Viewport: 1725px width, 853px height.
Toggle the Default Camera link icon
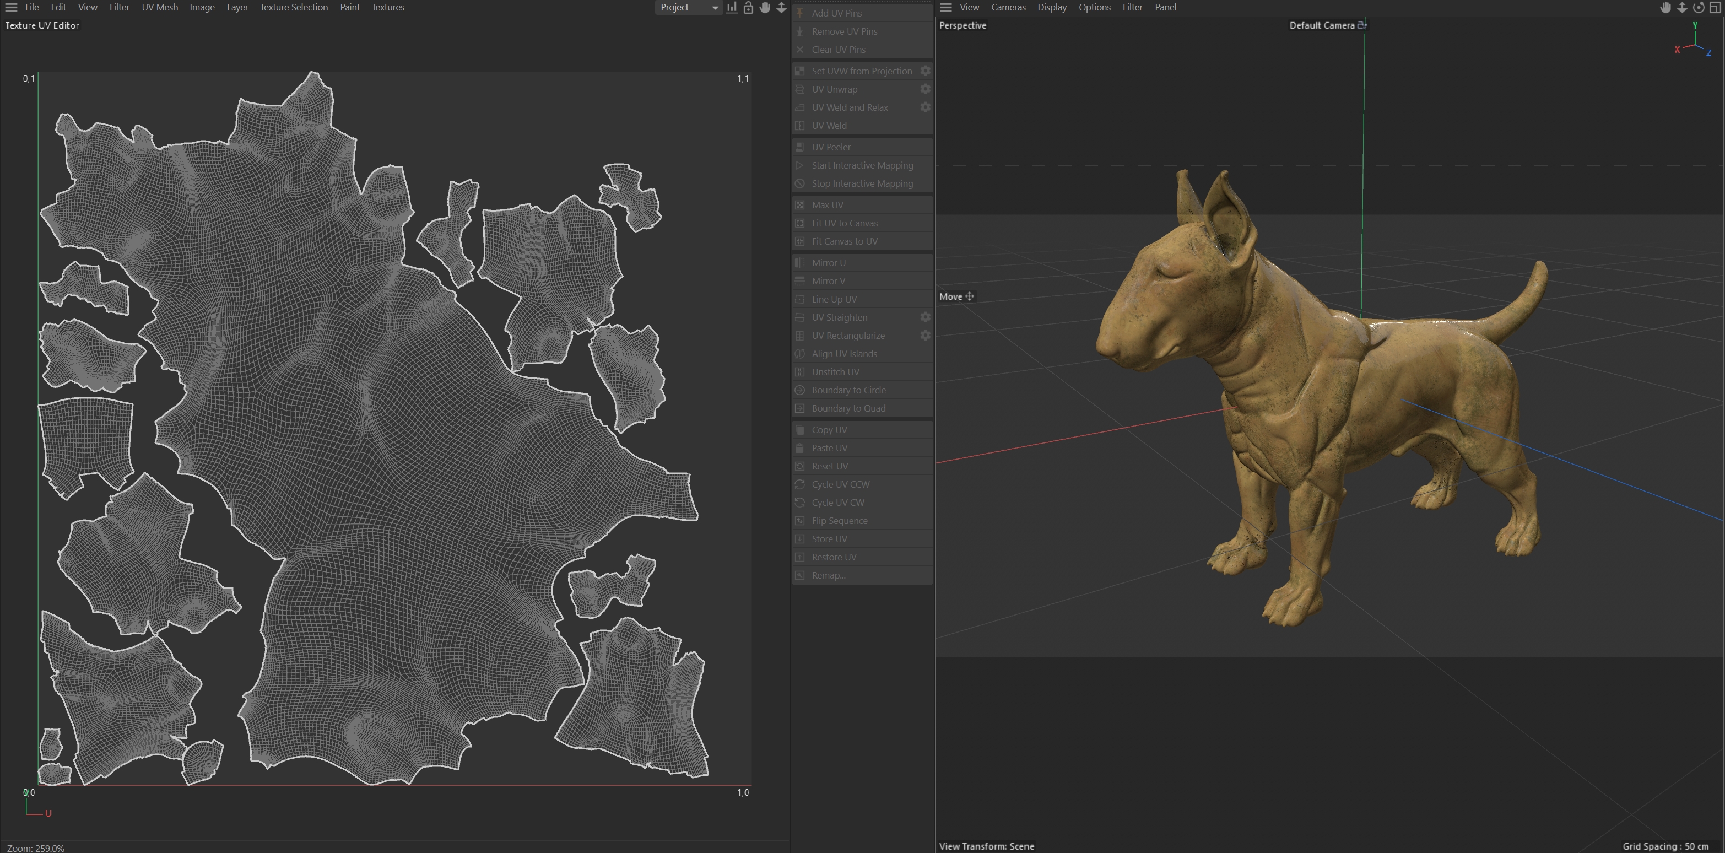click(x=1361, y=25)
